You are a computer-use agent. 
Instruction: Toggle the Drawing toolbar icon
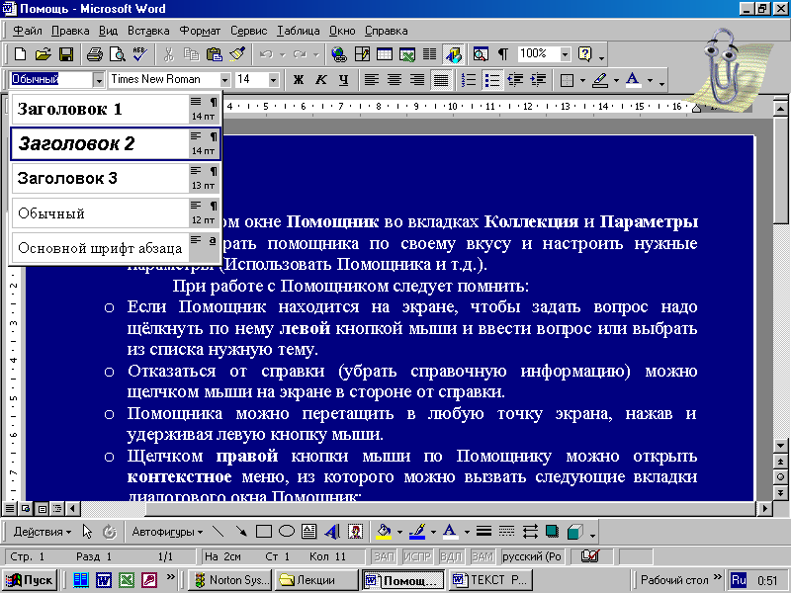click(x=453, y=54)
